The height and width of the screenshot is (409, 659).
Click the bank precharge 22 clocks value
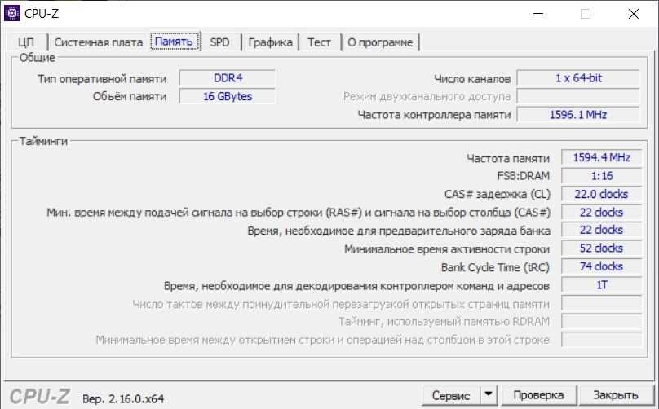601,230
